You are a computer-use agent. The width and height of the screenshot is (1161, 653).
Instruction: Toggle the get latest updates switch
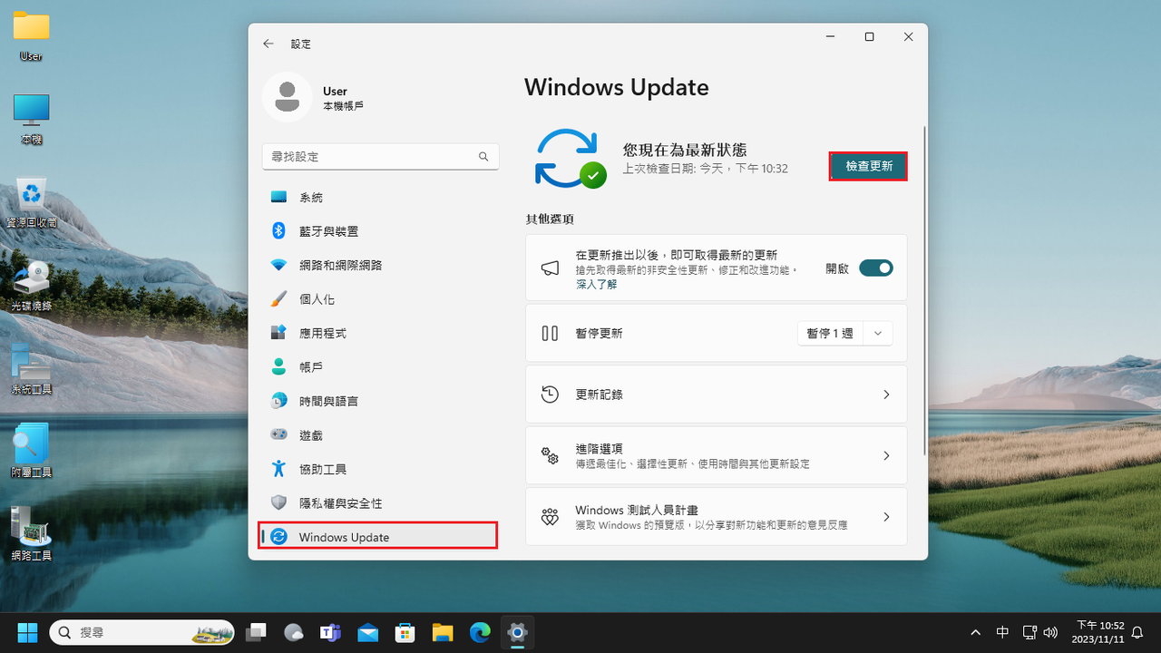coord(876,268)
